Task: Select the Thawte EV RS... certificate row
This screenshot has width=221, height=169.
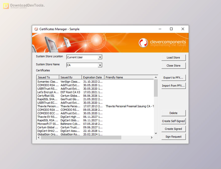Action: click(95, 117)
